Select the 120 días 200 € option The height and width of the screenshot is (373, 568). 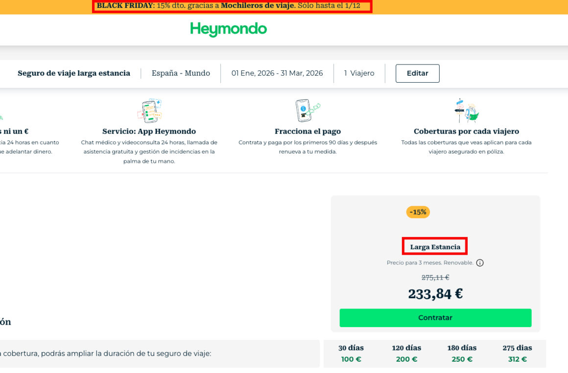406,353
